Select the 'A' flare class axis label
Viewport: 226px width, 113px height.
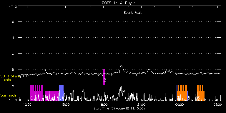coord(13,85)
